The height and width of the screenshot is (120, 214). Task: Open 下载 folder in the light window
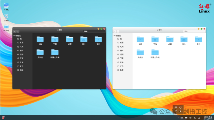pos(155,41)
